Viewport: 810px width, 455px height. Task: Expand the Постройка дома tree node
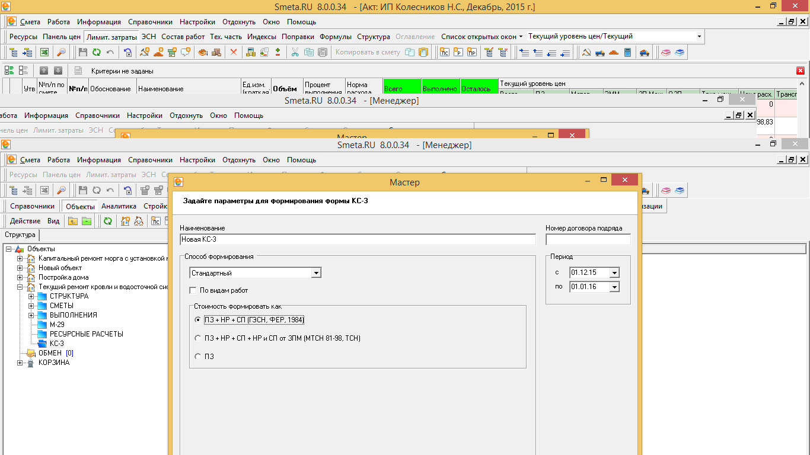coord(20,277)
